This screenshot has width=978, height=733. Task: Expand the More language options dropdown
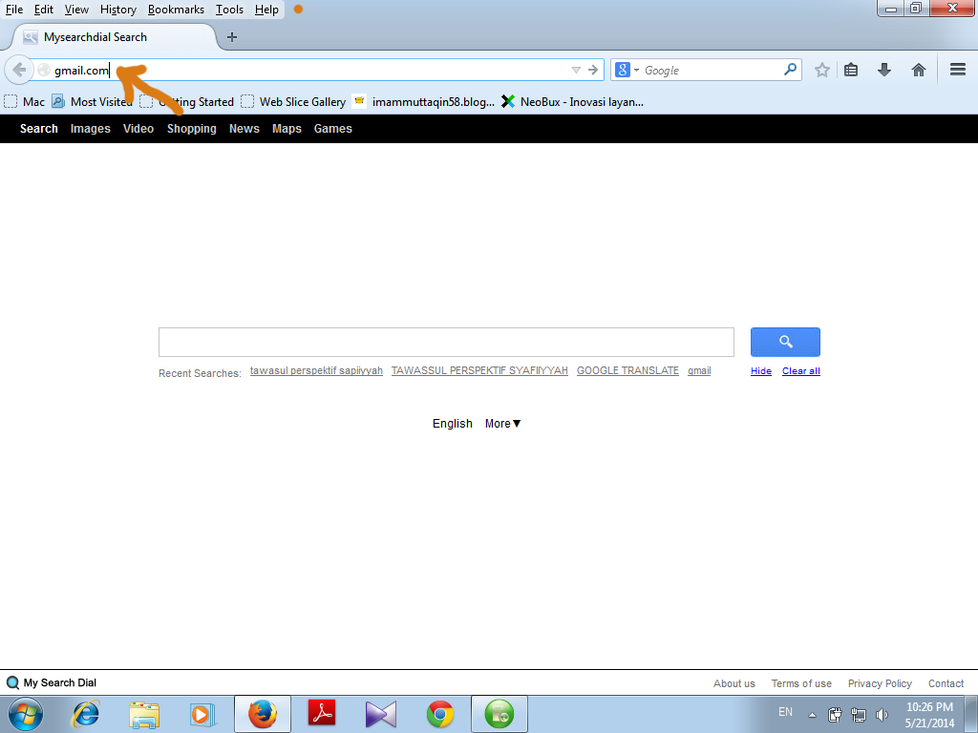(501, 423)
